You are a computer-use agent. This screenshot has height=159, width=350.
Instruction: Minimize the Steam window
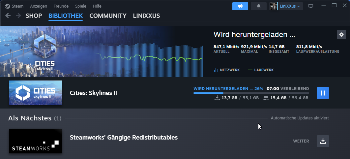click(323, 5)
